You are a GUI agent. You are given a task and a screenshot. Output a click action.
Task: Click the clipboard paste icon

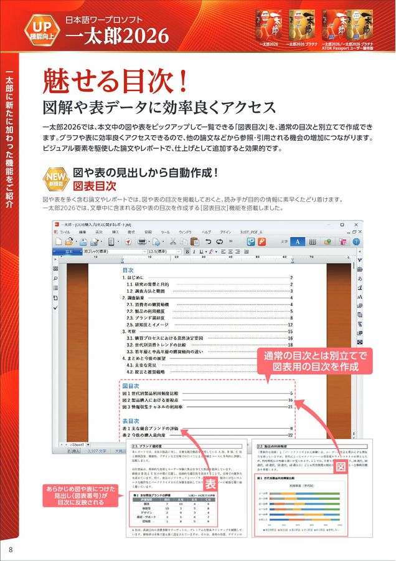pos(195,242)
